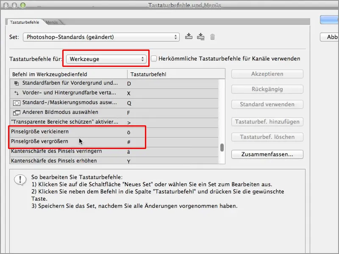The image size is (339, 254).
Task: Click the partially visible Abb button
Action: [x=329, y=37]
